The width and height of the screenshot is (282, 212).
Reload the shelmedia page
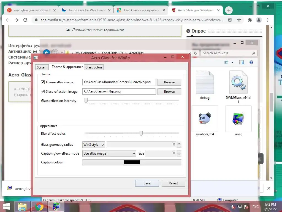(25, 20)
